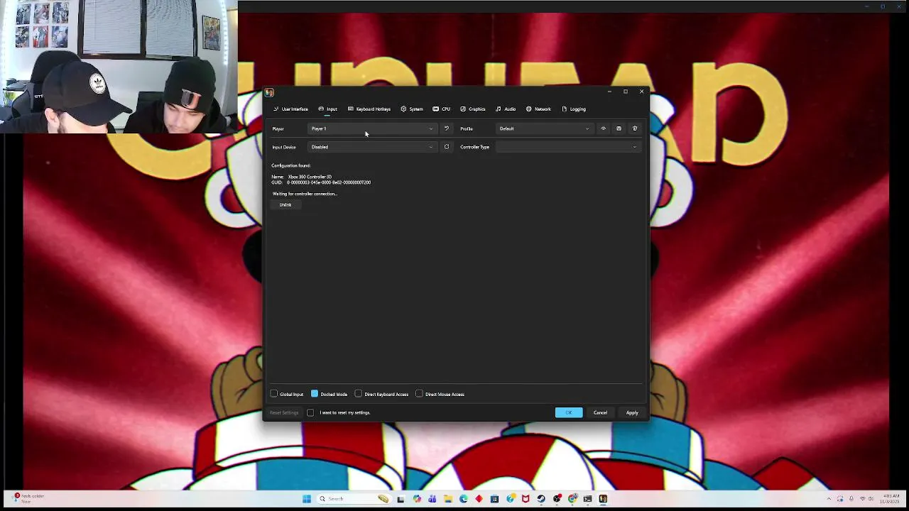Refresh input devices with circular arrow icon

pyautogui.click(x=447, y=147)
